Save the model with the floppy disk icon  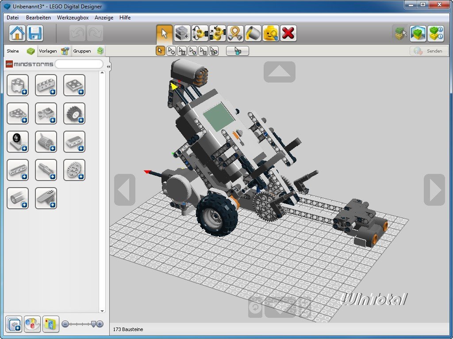click(x=35, y=33)
